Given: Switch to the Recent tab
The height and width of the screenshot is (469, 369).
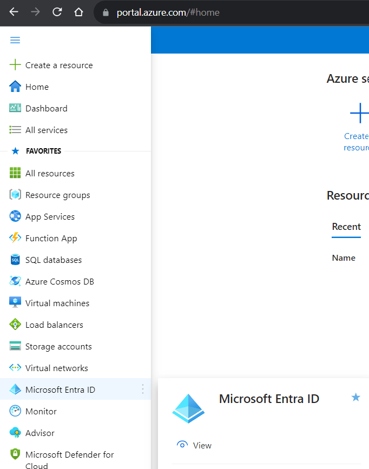Looking at the screenshot, I should click(346, 227).
